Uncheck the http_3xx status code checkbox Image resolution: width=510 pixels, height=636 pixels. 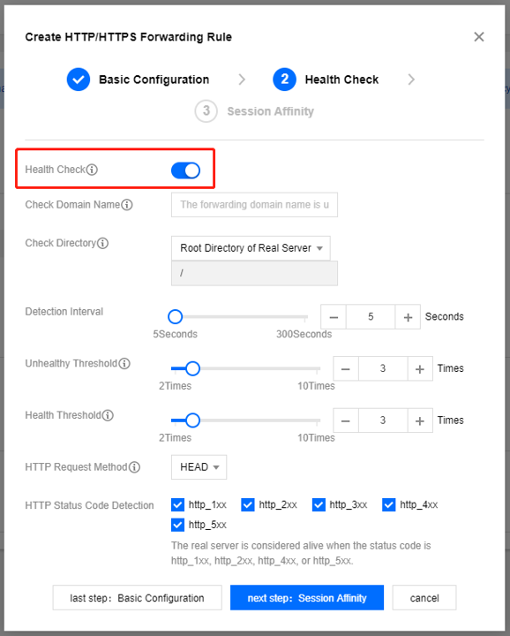(x=319, y=505)
